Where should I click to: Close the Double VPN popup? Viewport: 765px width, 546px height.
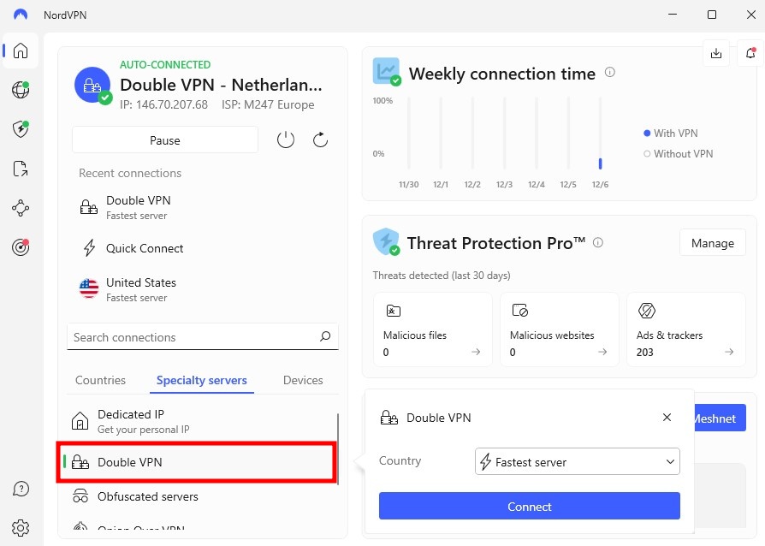pos(667,417)
